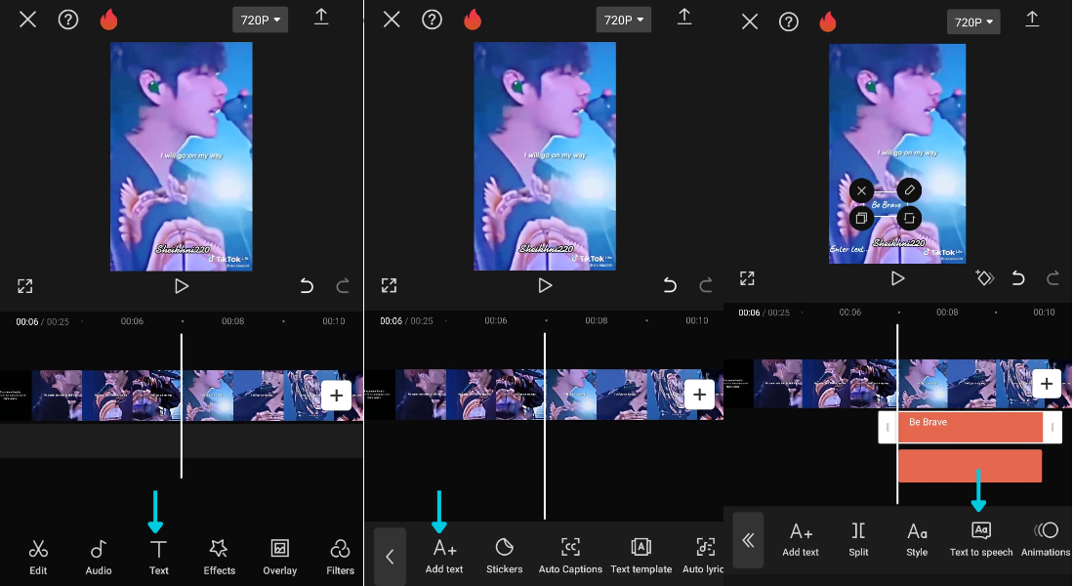Tap Add text in the middle panel
Screen dimensions: 1074x586
tap(444, 556)
